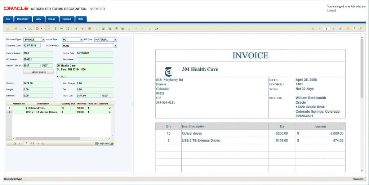
Task: Click the green hierarchy tree icon
Action: 30,28
